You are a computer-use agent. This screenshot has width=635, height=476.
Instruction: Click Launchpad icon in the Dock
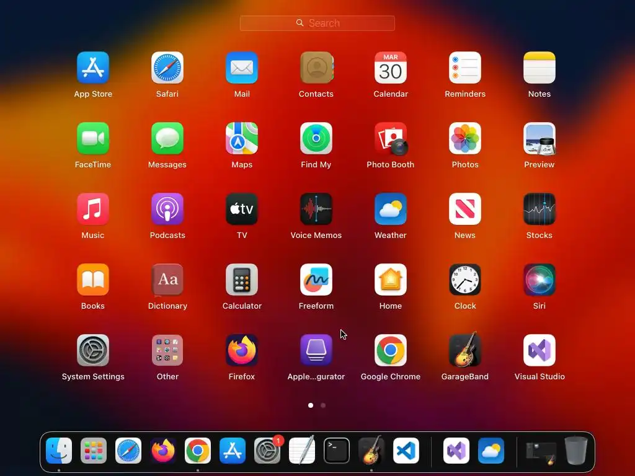(94, 451)
